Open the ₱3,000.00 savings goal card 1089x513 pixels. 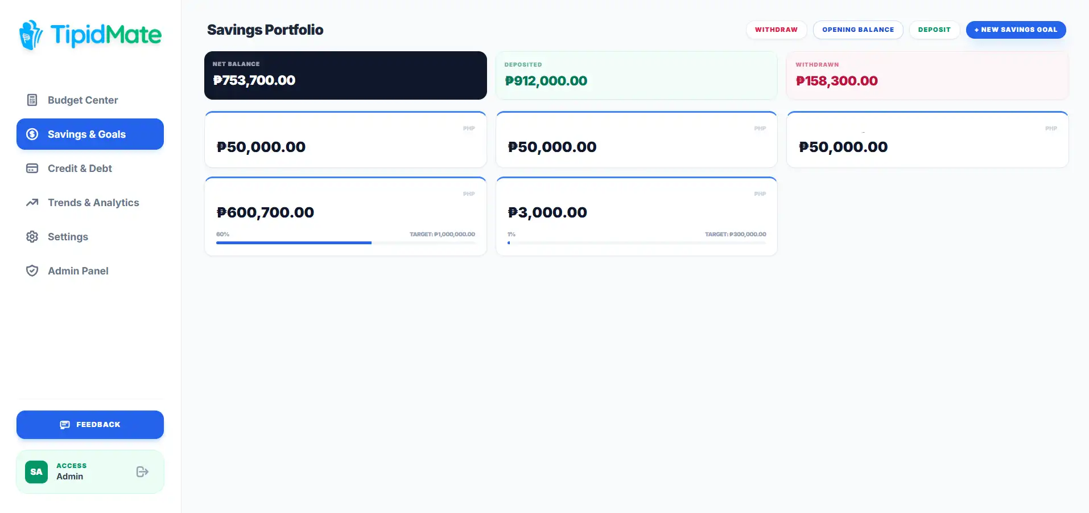tap(636, 216)
